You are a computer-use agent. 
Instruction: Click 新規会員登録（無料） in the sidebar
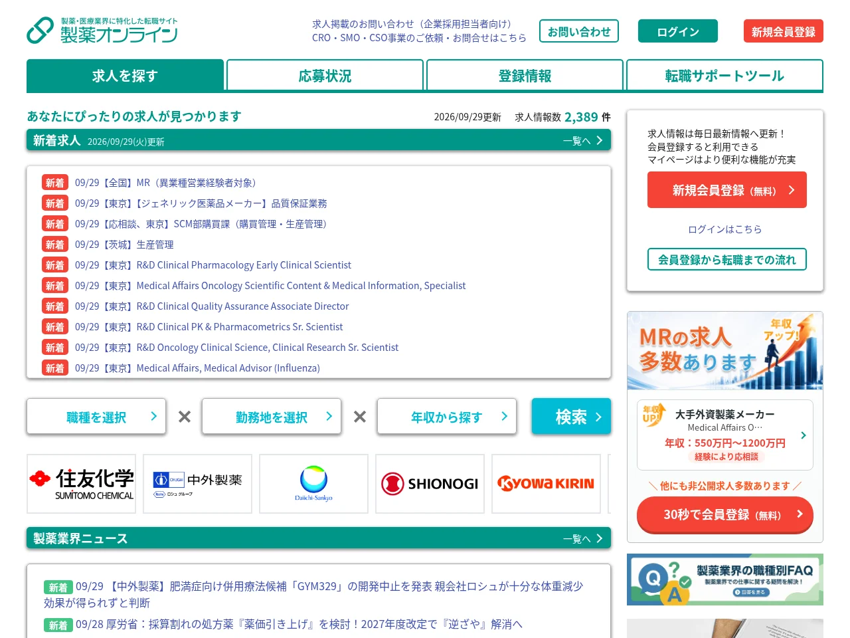point(727,190)
